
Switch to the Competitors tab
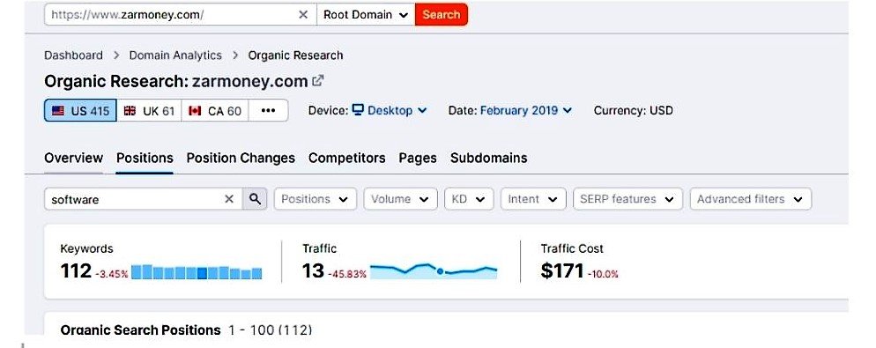(x=347, y=158)
